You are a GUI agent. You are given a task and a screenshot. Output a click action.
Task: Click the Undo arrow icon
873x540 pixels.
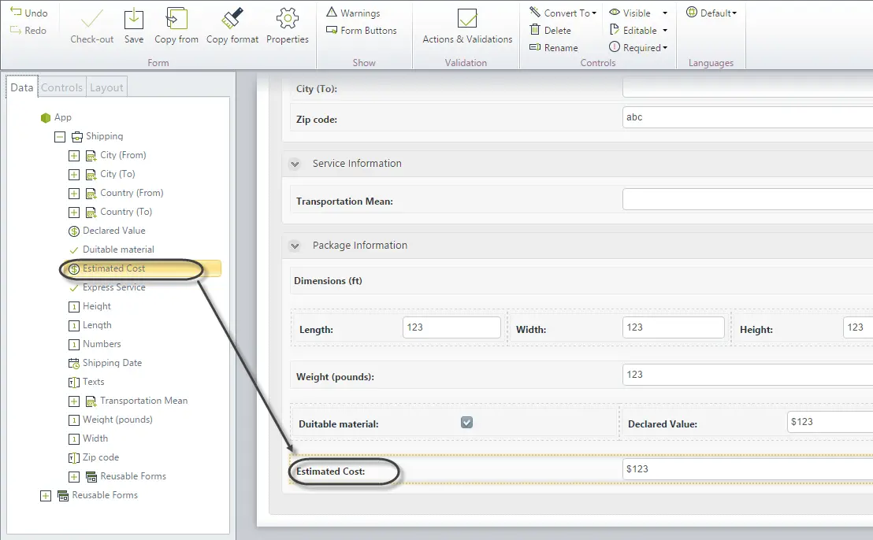(16, 13)
